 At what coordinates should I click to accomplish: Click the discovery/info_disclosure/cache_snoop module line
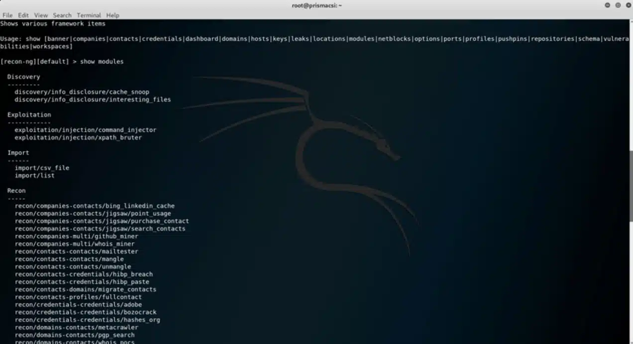[82, 92]
